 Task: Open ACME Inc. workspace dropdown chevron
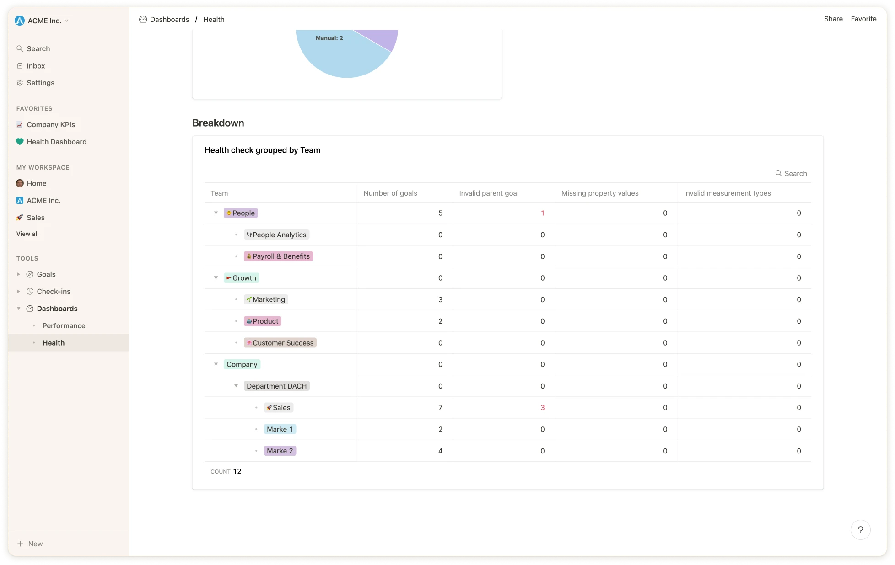pos(66,21)
